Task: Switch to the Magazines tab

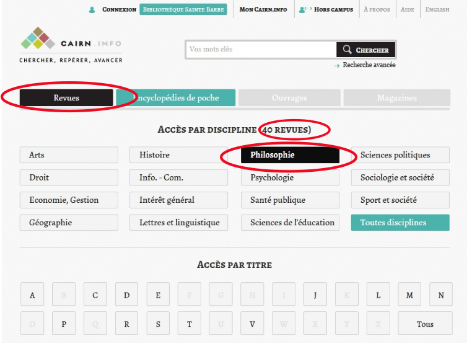Action: [x=397, y=97]
